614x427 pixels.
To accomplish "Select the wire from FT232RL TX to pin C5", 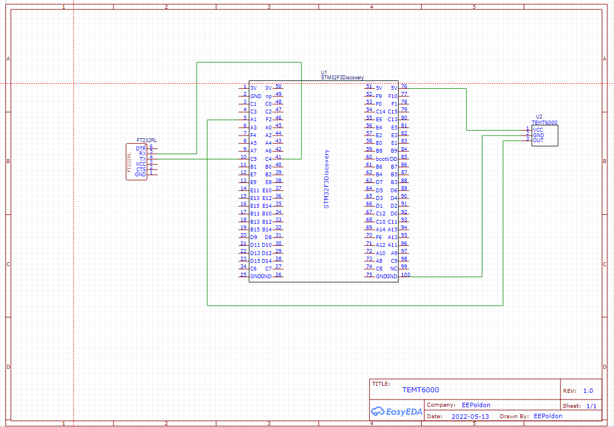I will coord(198,159).
